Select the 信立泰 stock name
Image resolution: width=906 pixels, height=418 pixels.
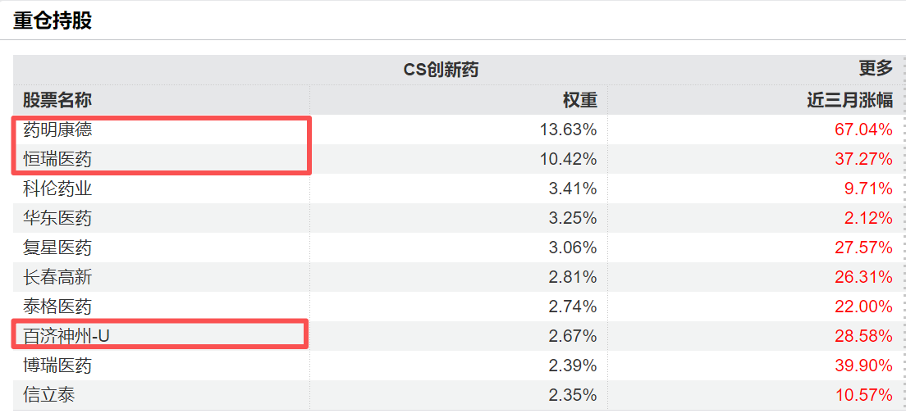[48, 395]
